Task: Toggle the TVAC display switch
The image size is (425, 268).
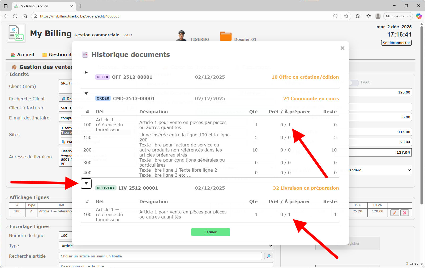Action: coord(354,83)
